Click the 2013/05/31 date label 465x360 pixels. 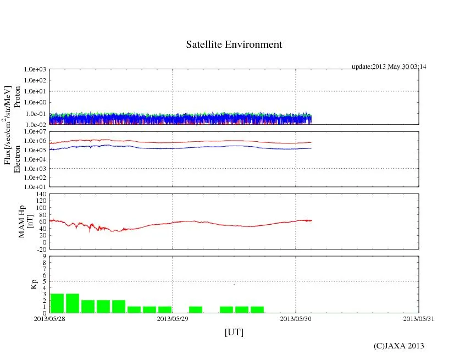(418, 318)
